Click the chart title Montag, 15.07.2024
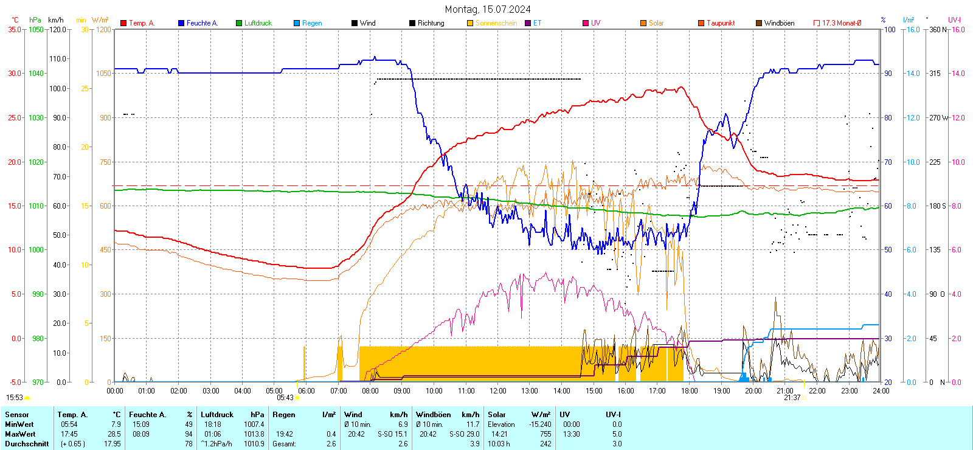Image resolution: width=973 pixels, height=450 pixels. click(487, 9)
